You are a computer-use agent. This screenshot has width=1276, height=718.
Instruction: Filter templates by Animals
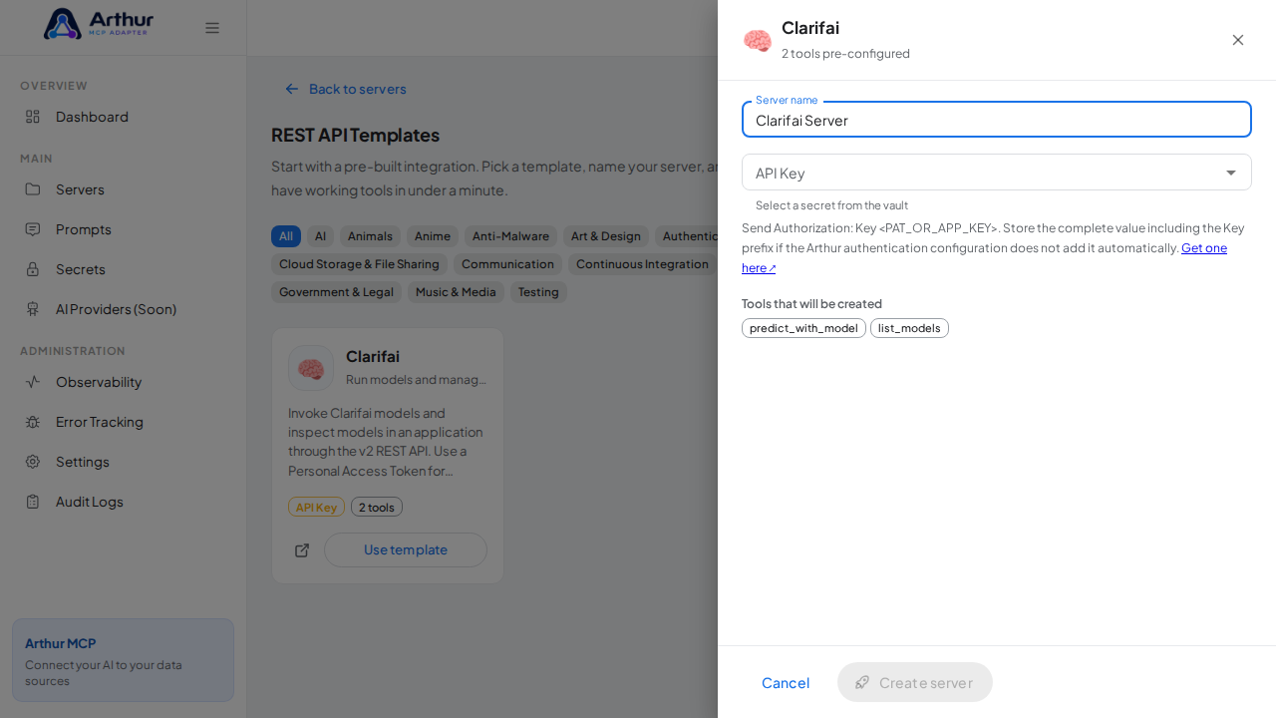click(370, 236)
